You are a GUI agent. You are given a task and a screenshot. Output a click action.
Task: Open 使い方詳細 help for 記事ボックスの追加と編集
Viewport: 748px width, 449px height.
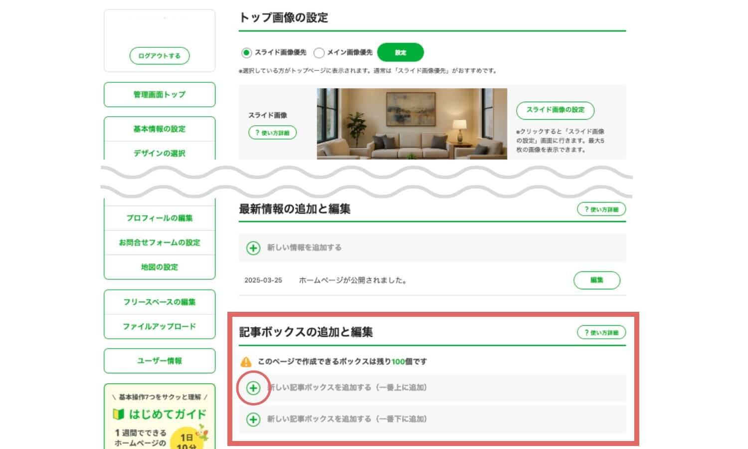[x=601, y=332]
